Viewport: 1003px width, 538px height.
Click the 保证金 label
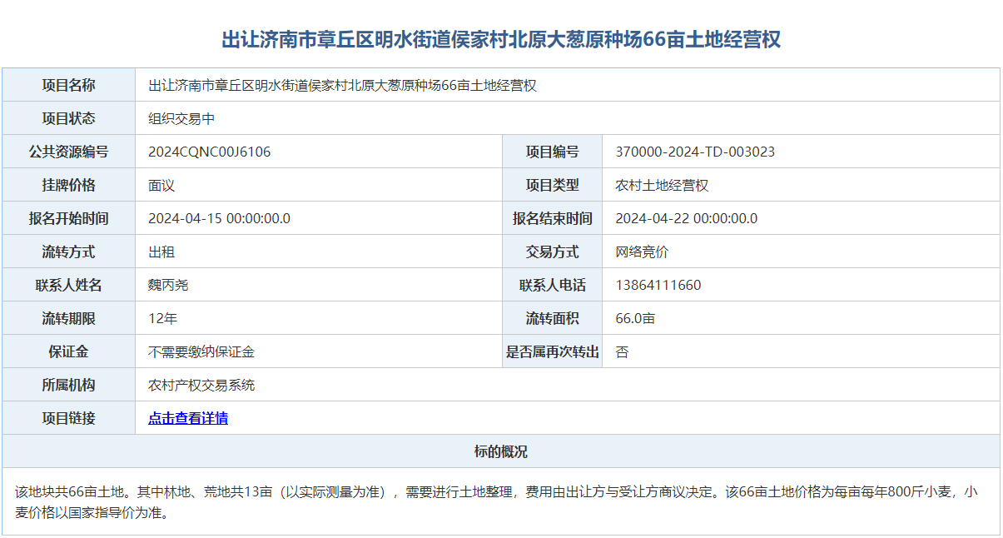[69, 351]
